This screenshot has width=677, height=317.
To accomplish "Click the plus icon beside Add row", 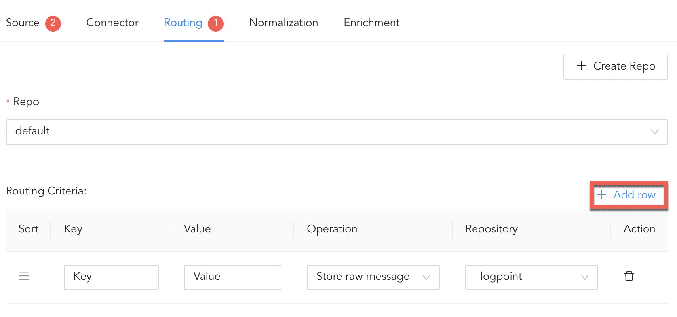I will [601, 194].
